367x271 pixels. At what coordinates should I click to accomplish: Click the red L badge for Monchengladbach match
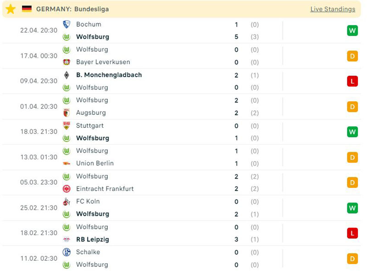(x=352, y=81)
